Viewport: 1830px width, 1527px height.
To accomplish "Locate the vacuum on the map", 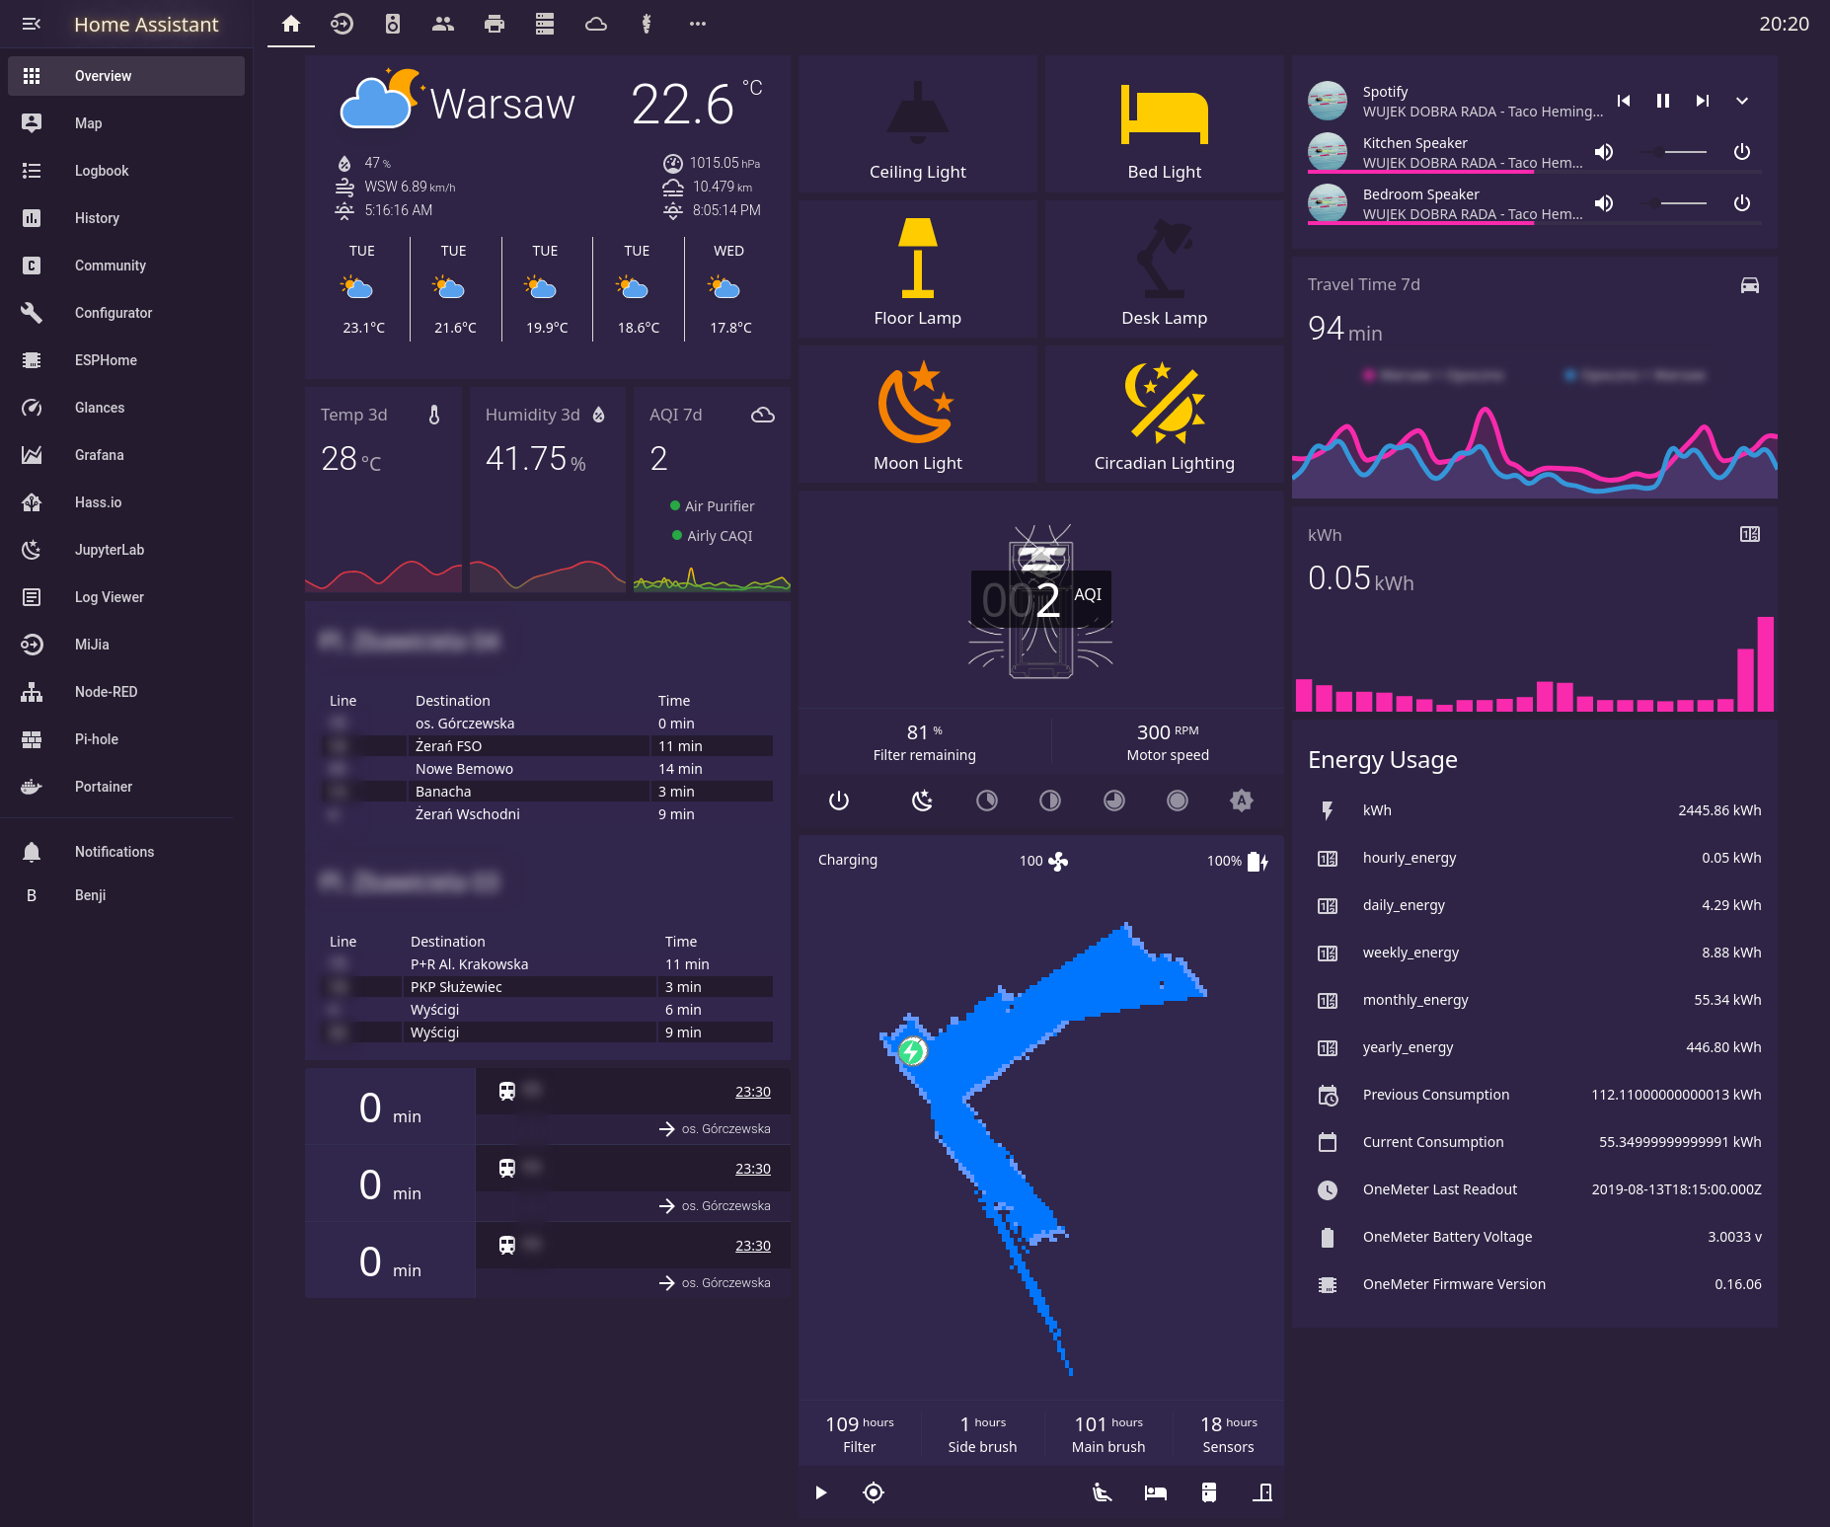I will click(874, 1492).
